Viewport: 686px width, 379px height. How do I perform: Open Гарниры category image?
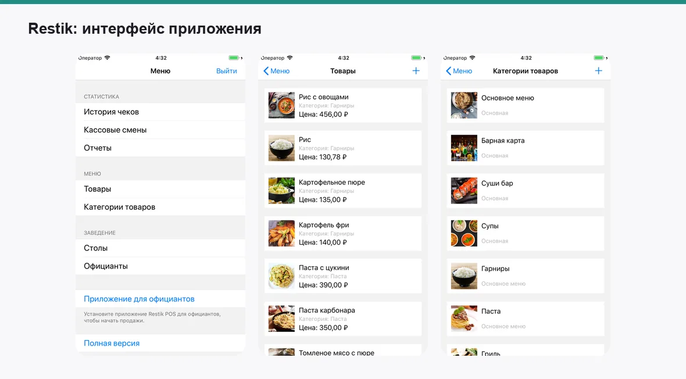464,276
